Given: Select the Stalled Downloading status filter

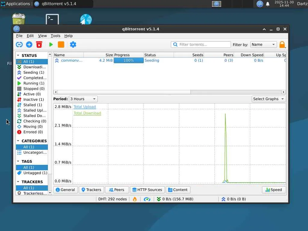Looking at the screenshot, I should pos(32,116).
